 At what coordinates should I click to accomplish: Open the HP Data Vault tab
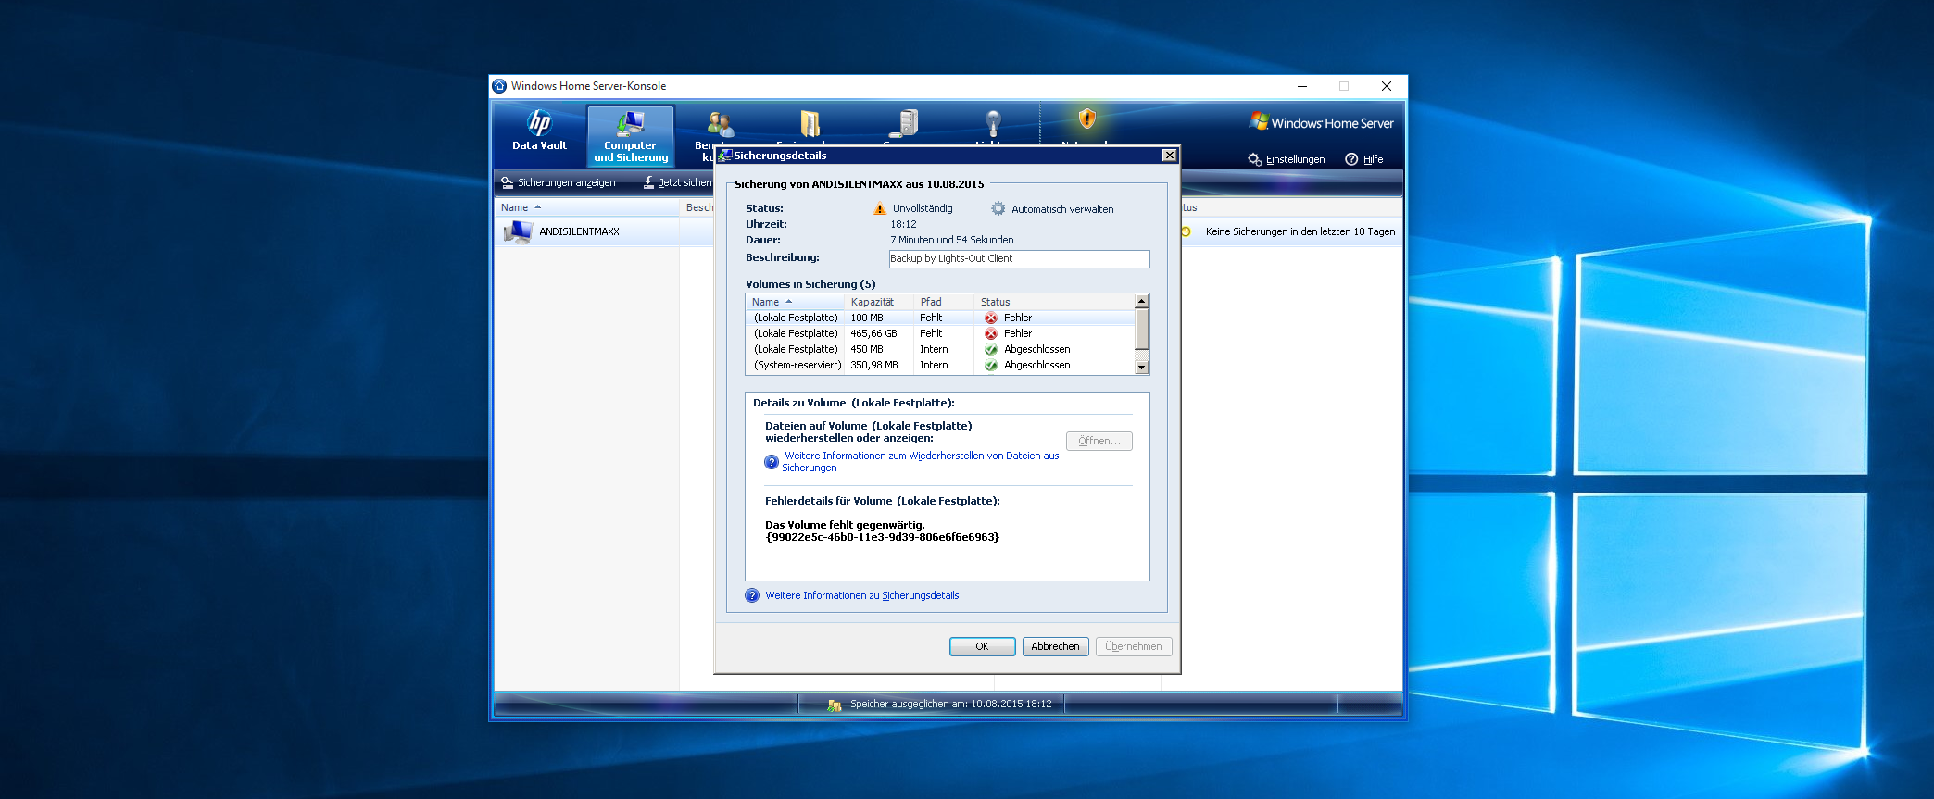click(539, 131)
